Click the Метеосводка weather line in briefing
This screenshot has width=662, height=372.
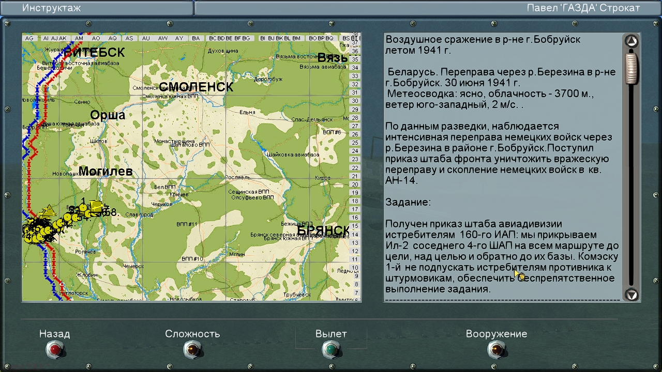tap(490, 94)
